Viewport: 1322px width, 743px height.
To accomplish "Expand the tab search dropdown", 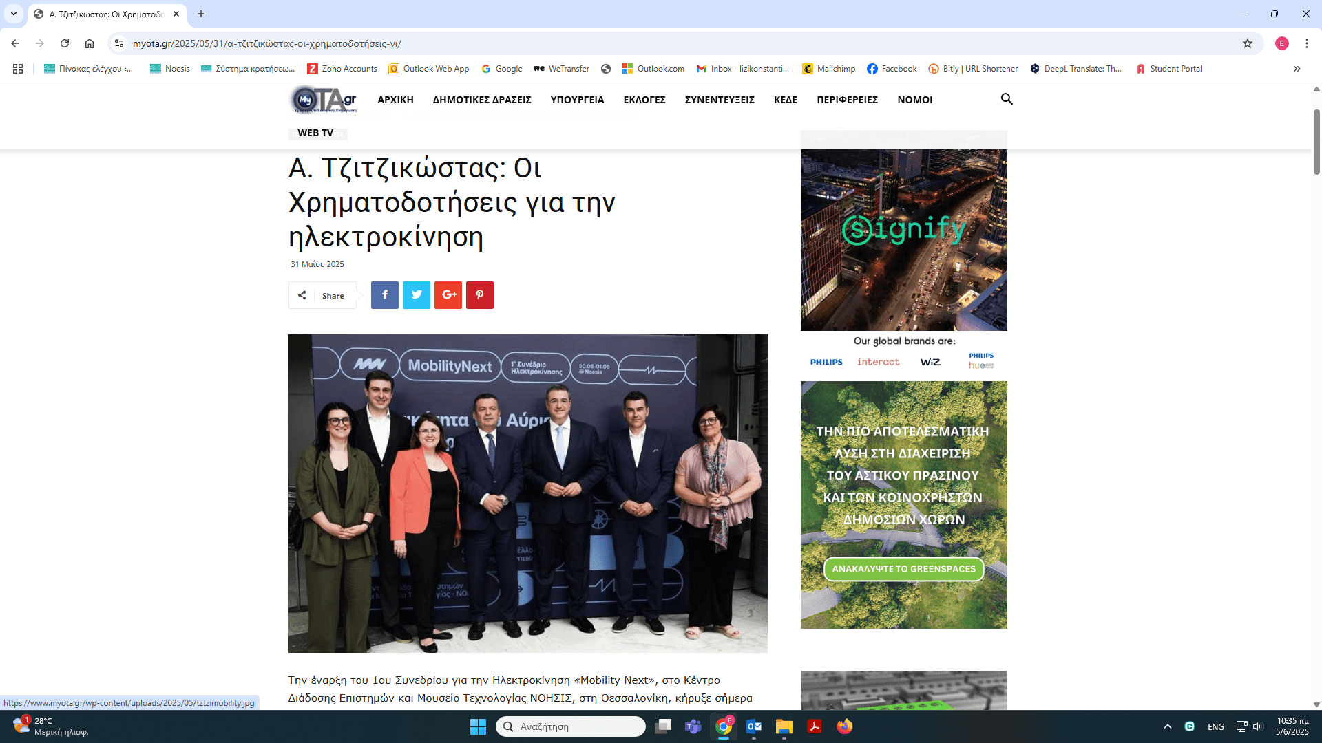I will point(14,14).
